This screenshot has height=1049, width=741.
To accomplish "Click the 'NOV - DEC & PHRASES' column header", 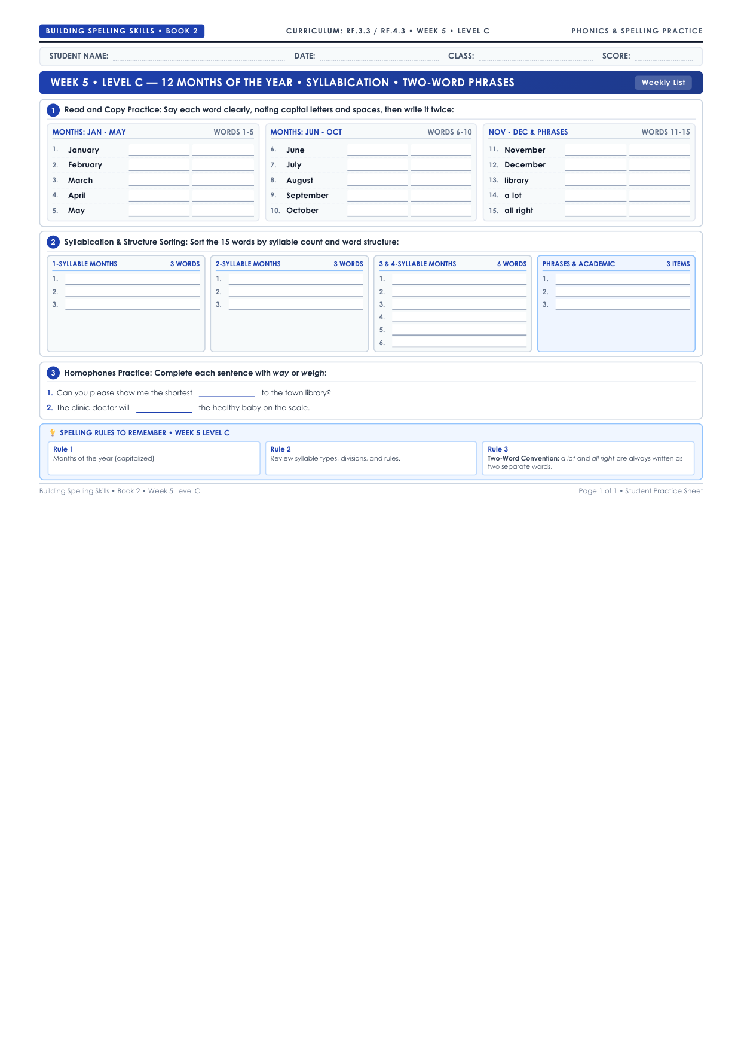I will [x=528, y=132].
